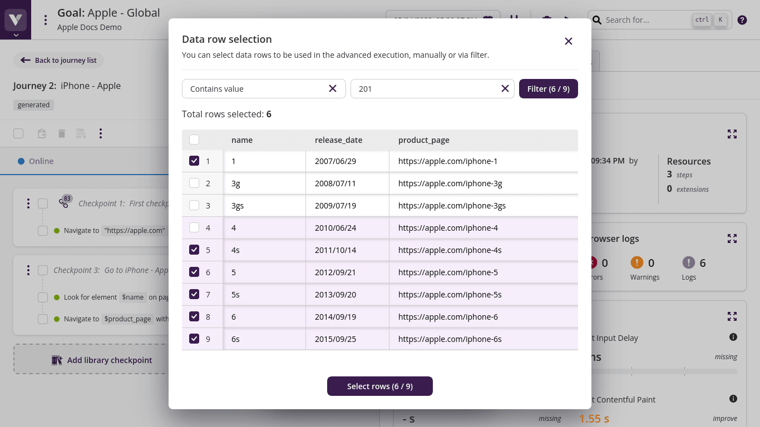Open the three-dot menu beside Checkpoint 3

point(28,270)
